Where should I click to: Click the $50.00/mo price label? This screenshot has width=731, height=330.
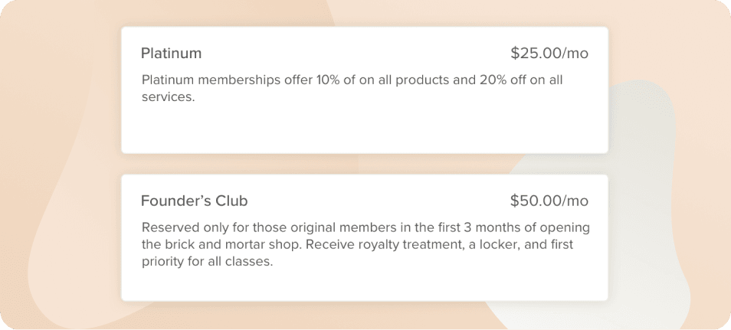549,201
